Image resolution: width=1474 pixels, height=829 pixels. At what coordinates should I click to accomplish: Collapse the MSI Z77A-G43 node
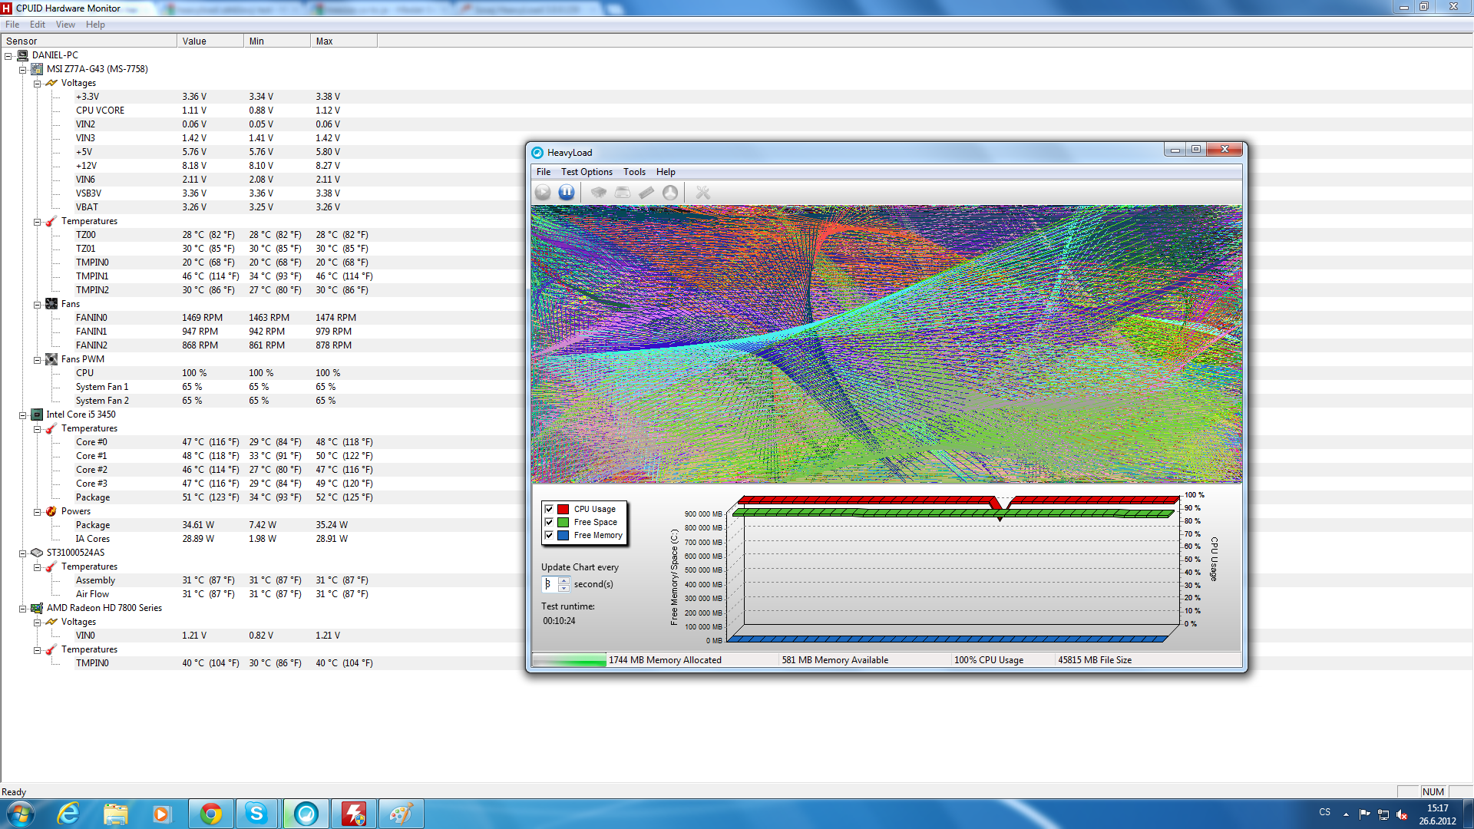click(22, 70)
